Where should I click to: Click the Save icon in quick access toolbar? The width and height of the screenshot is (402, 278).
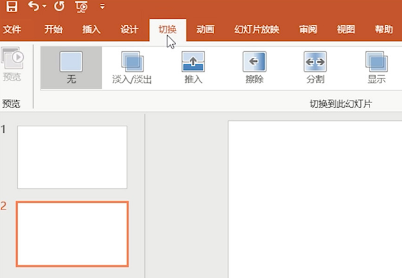(12, 6)
